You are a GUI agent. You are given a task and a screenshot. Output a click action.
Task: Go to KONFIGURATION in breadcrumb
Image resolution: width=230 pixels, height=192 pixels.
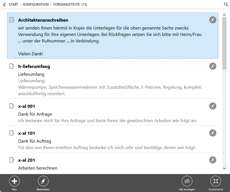[x=36, y=4]
